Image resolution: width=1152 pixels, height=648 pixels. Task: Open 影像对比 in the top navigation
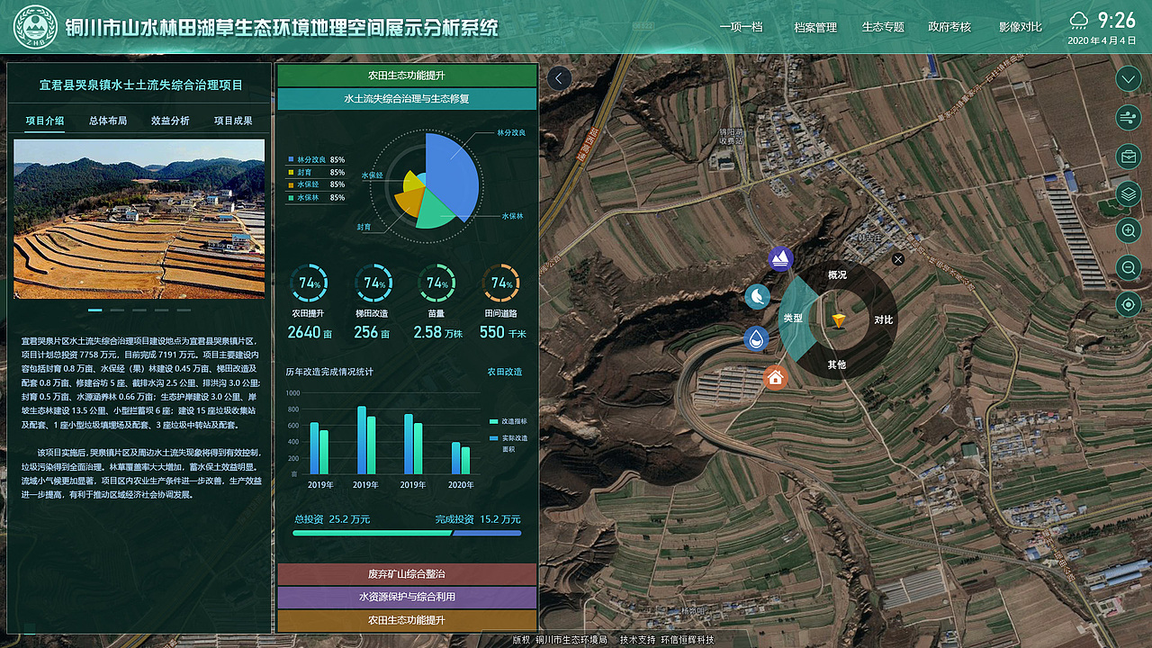1021,27
